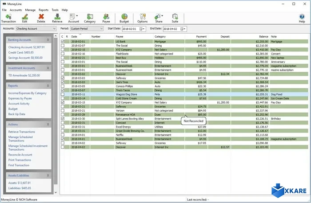
Task: Click the sidebar scrollbar down arrow
Action: point(56,192)
